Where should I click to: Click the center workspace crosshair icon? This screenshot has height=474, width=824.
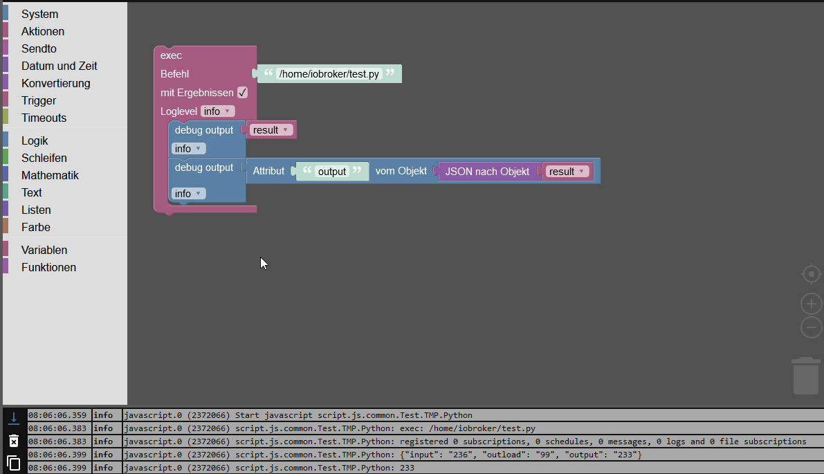click(811, 274)
